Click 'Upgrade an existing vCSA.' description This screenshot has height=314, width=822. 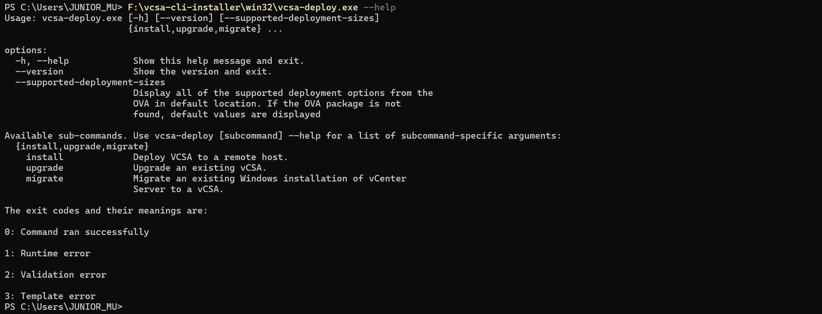click(x=200, y=168)
